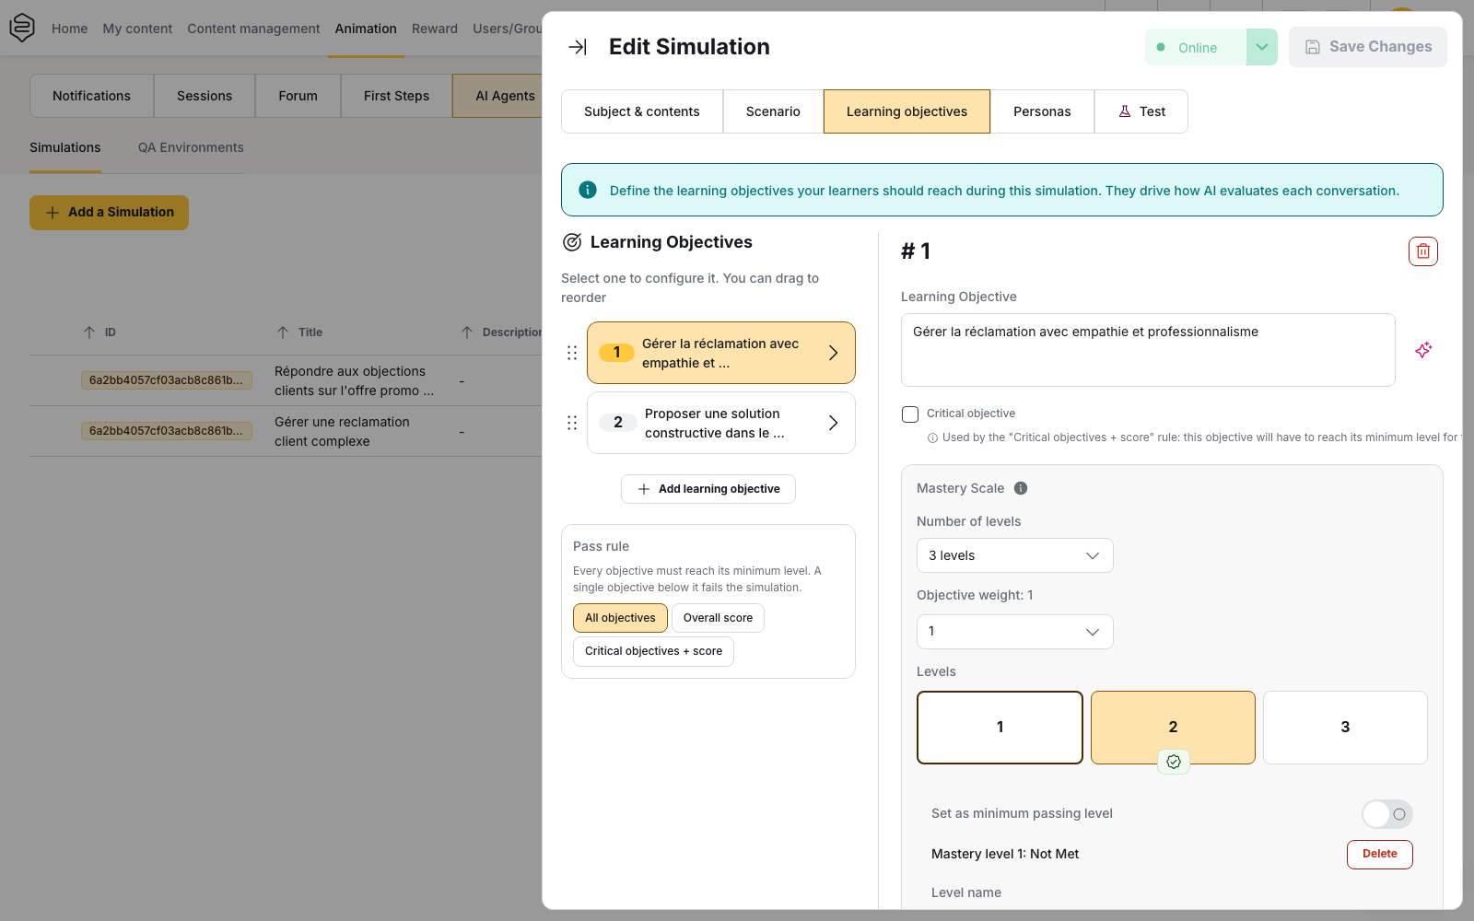Go to Home in top navigation
This screenshot has width=1474, height=921.
point(70,29)
